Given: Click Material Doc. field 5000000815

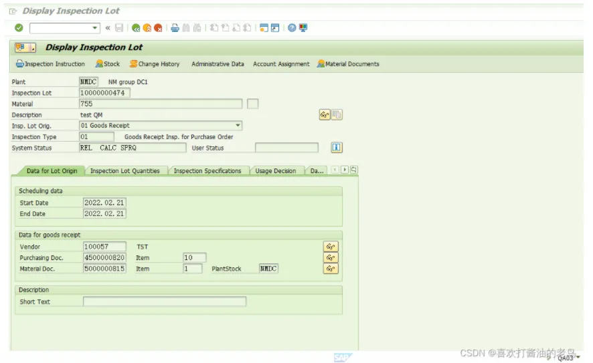Looking at the screenshot, I should click(104, 268).
